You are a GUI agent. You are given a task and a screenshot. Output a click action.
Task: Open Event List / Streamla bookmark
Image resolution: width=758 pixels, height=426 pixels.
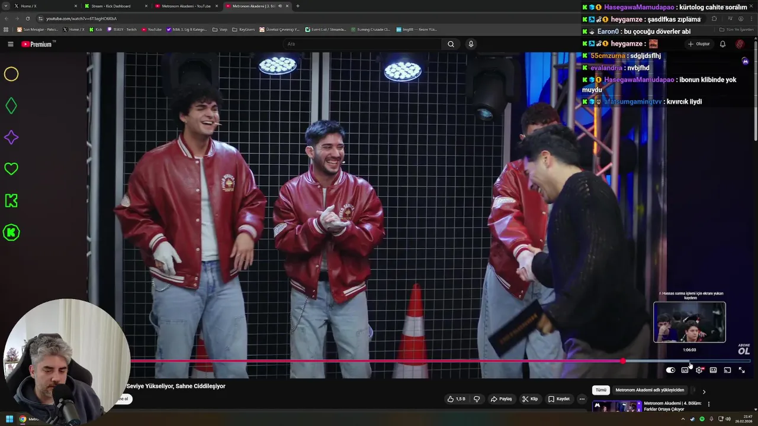click(x=326, y=29)
